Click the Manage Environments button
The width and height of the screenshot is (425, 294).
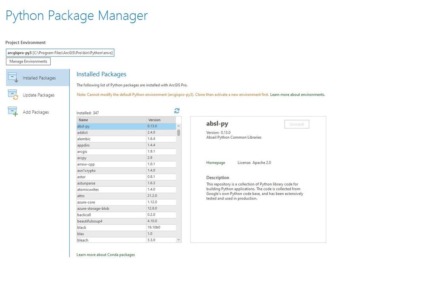click(x=28, y=62)
